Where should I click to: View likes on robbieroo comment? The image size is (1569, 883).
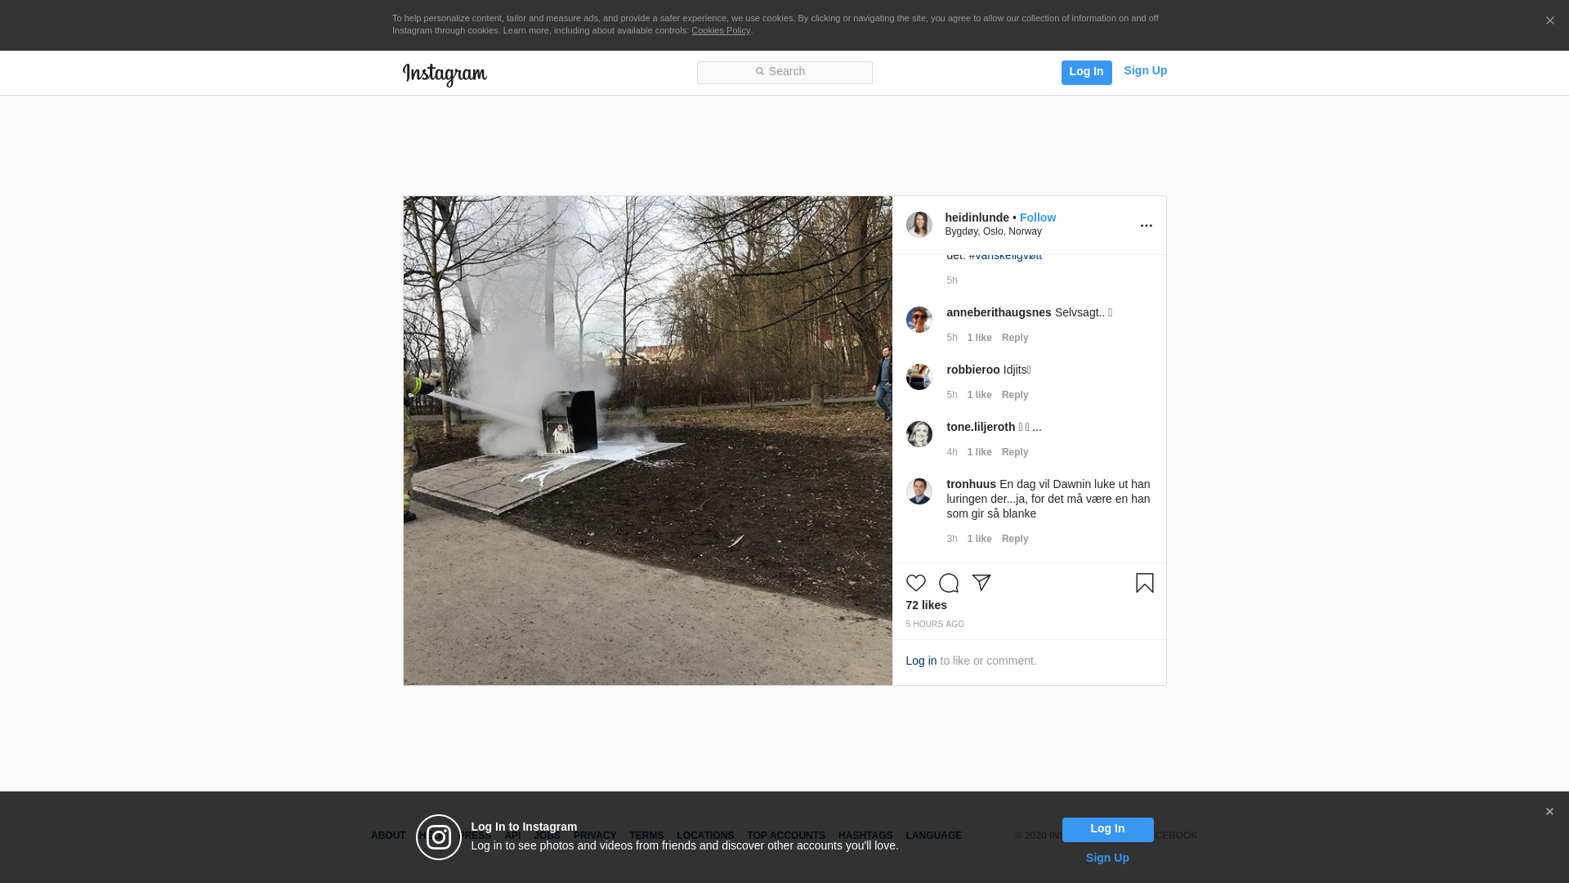(980, 395)
